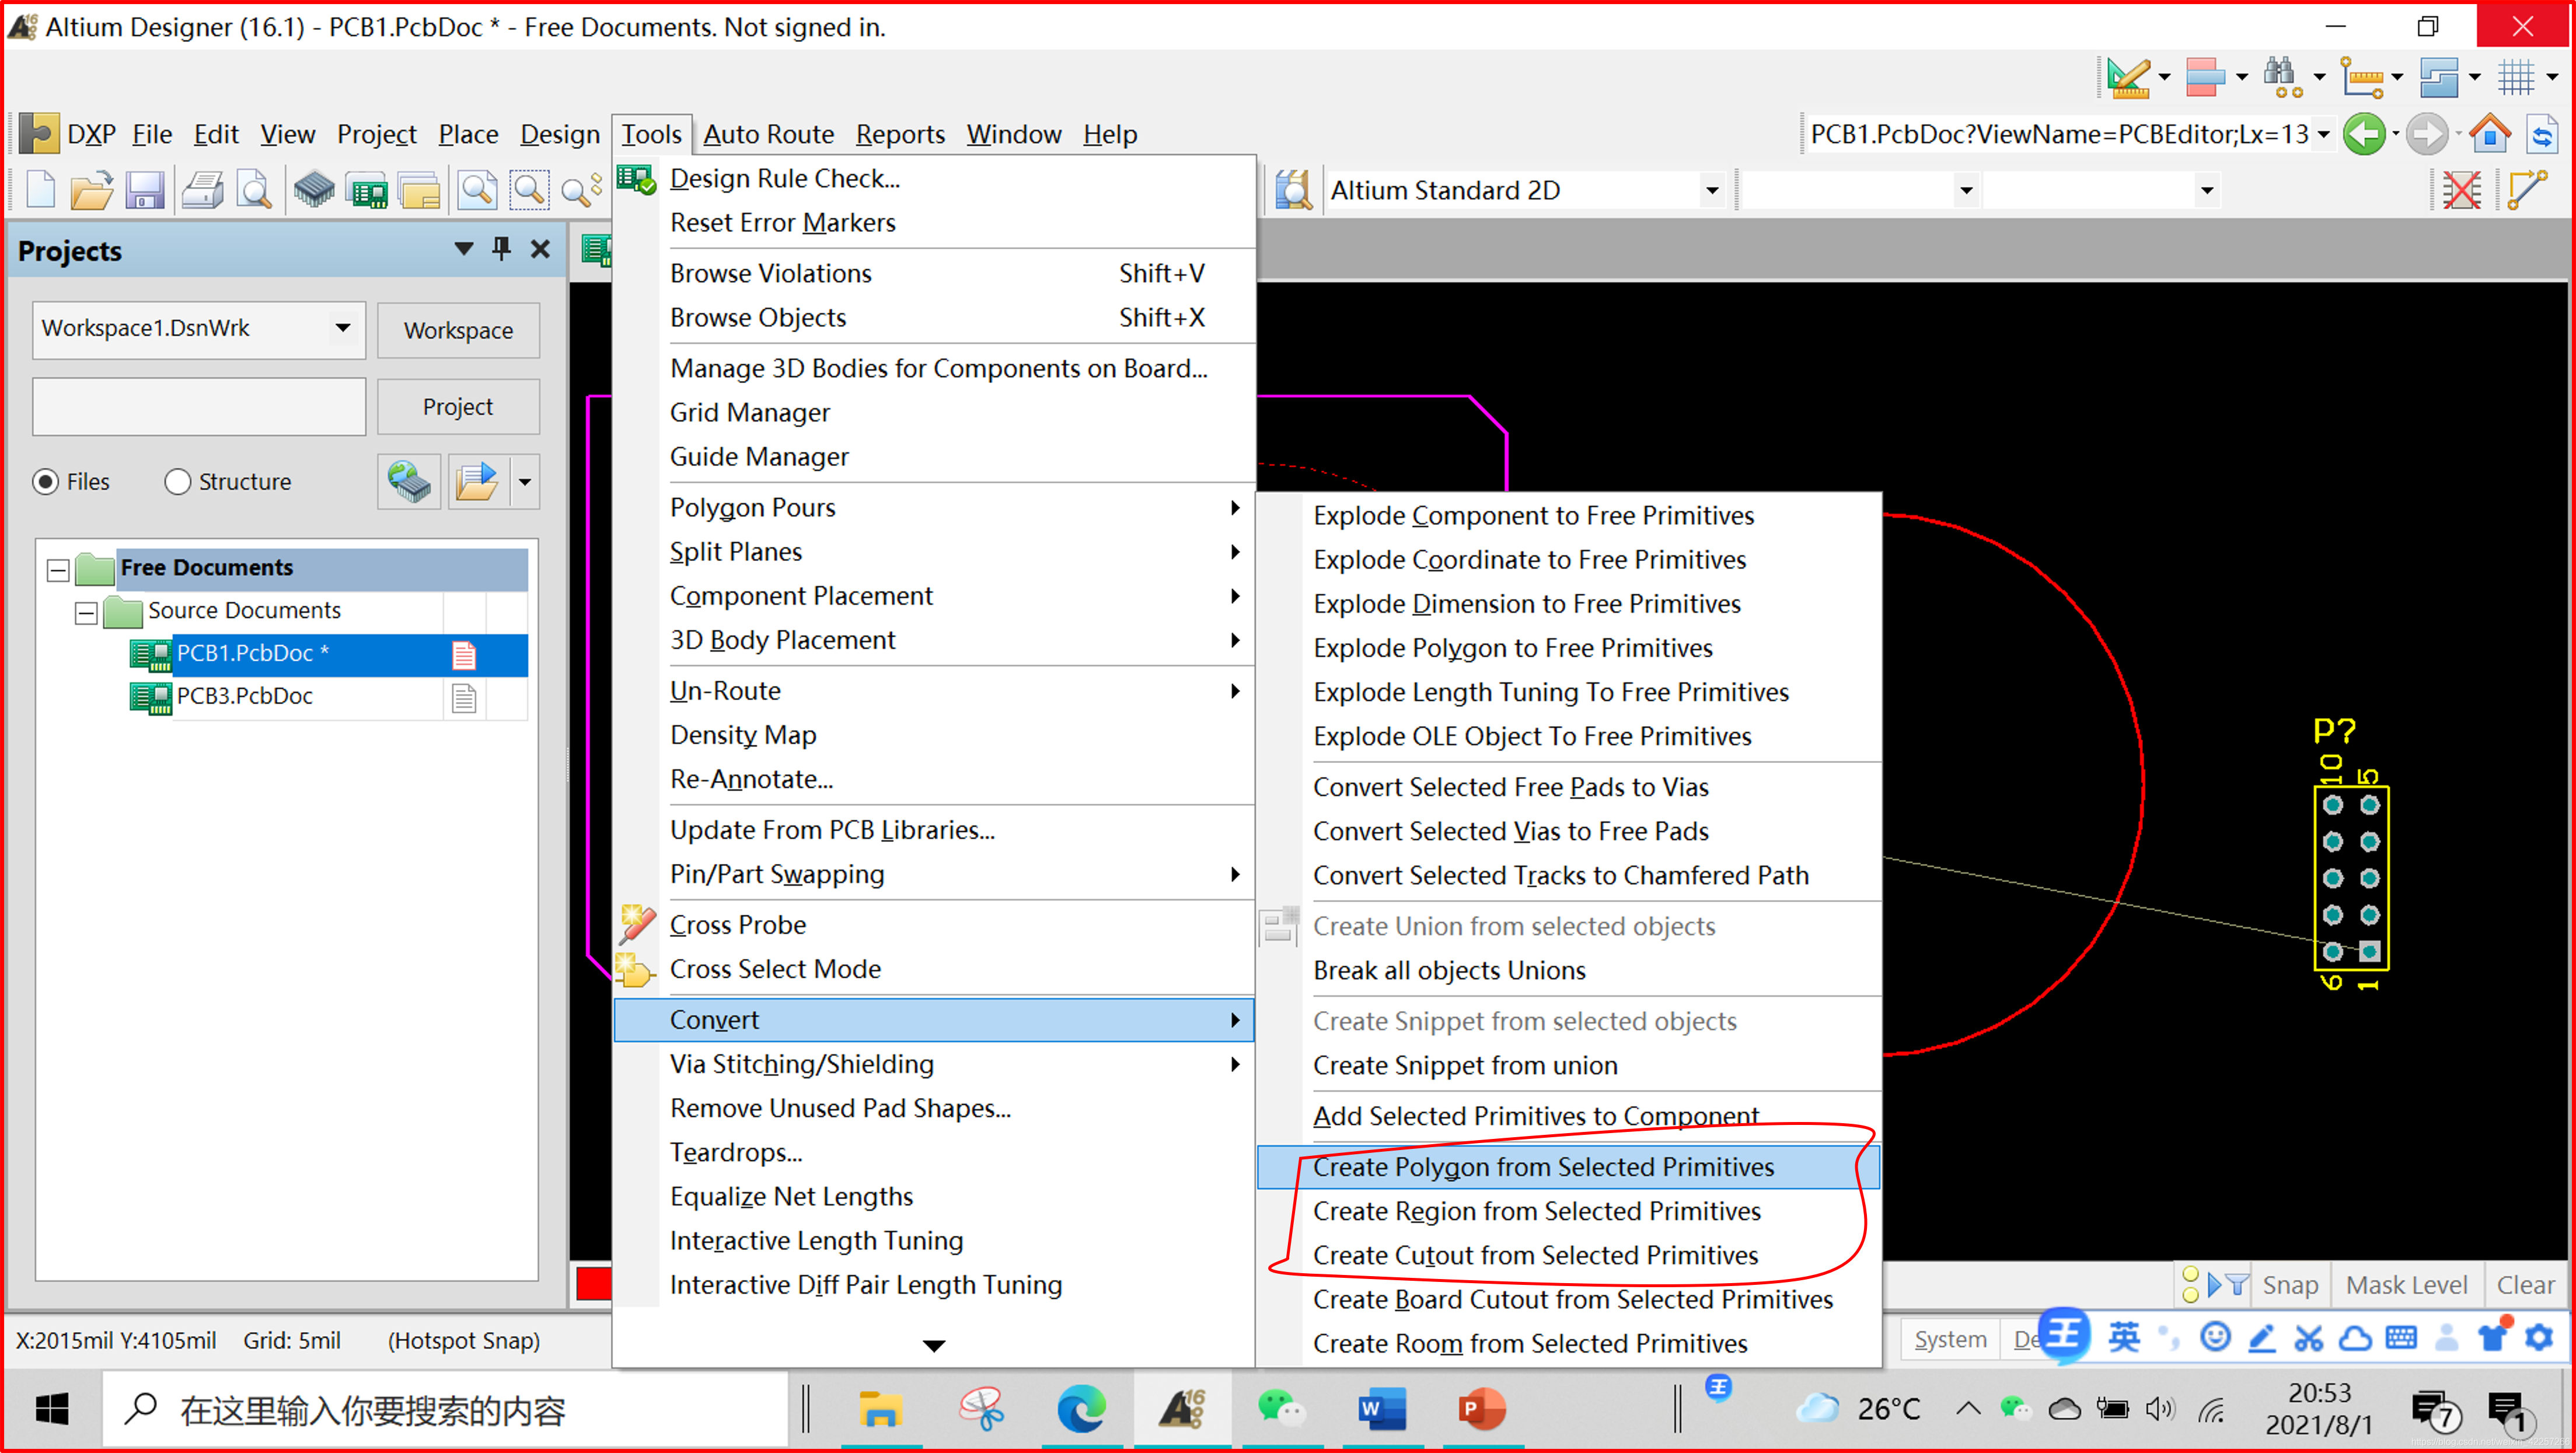The image size is (2576, 1453).
Task: Click the Open document folder icon
Action: (91, 190)
